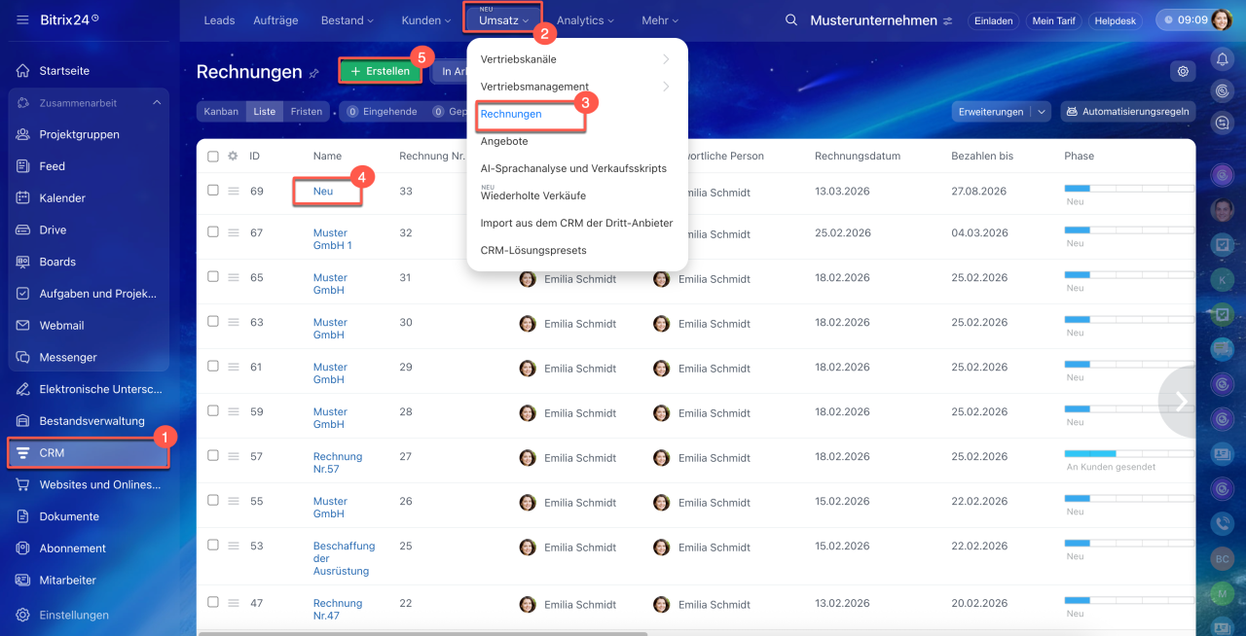
Task: Click the row drag handle for ID 67
Action: pyautogui.click(x=234, y=232)
